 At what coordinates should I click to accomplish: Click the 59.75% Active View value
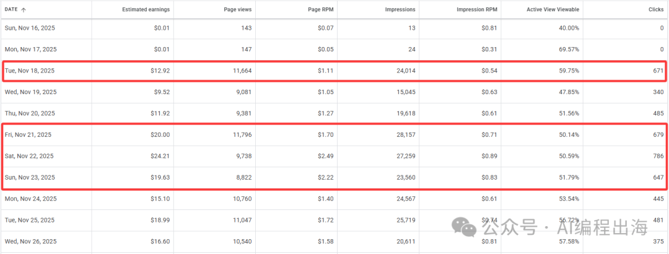(569, 71)
